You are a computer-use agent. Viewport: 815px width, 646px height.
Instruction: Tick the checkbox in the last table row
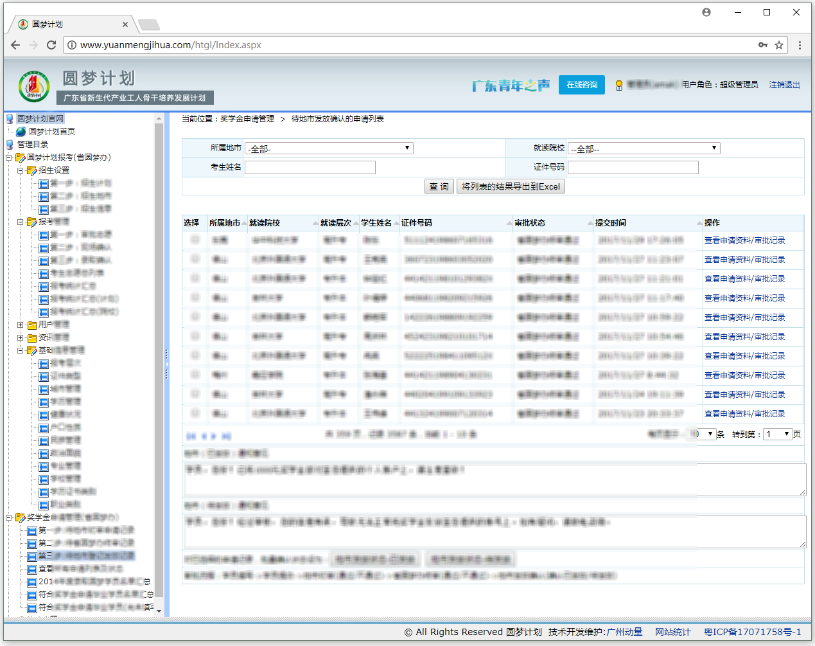[x=195, y=413]
